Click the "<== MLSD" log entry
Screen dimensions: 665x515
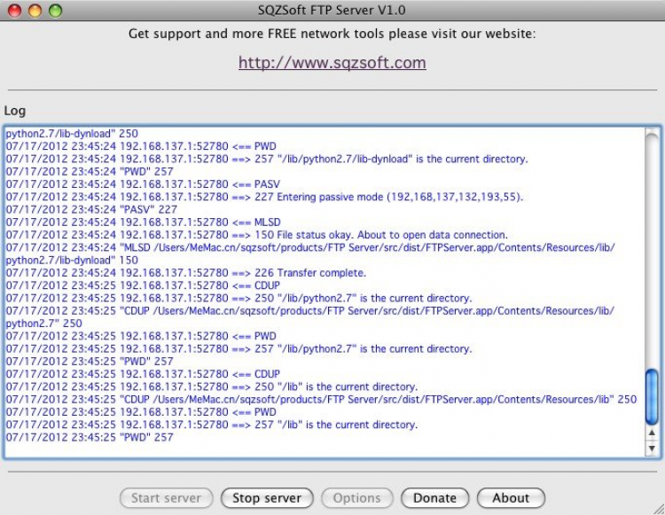tap(144, 222)
